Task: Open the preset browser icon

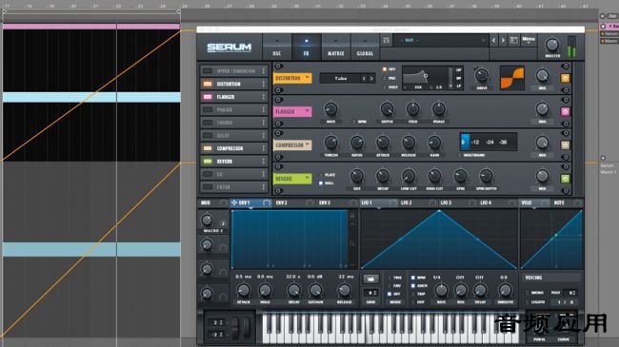Action: click(513, 40)
